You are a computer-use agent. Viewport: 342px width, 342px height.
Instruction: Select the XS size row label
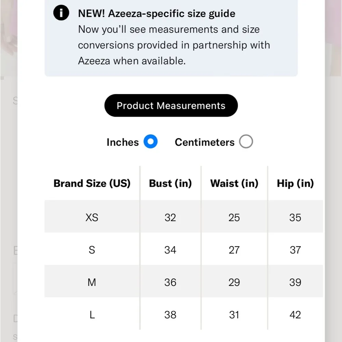tap(92, 217)
